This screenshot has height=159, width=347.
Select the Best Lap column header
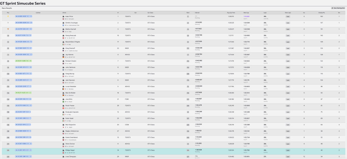[x=246, y=13]
